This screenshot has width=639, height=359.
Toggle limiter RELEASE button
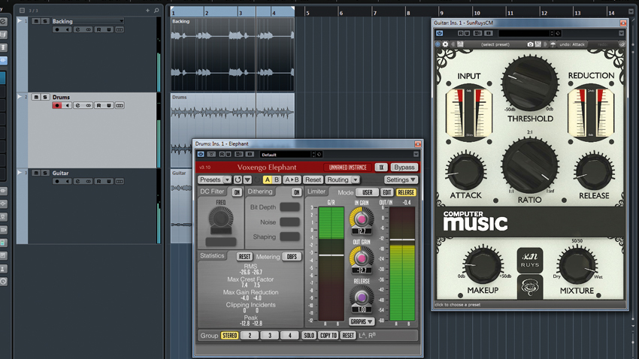coord(405,192)
